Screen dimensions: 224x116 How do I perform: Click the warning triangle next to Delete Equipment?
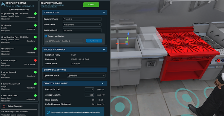tap(4, 106)
